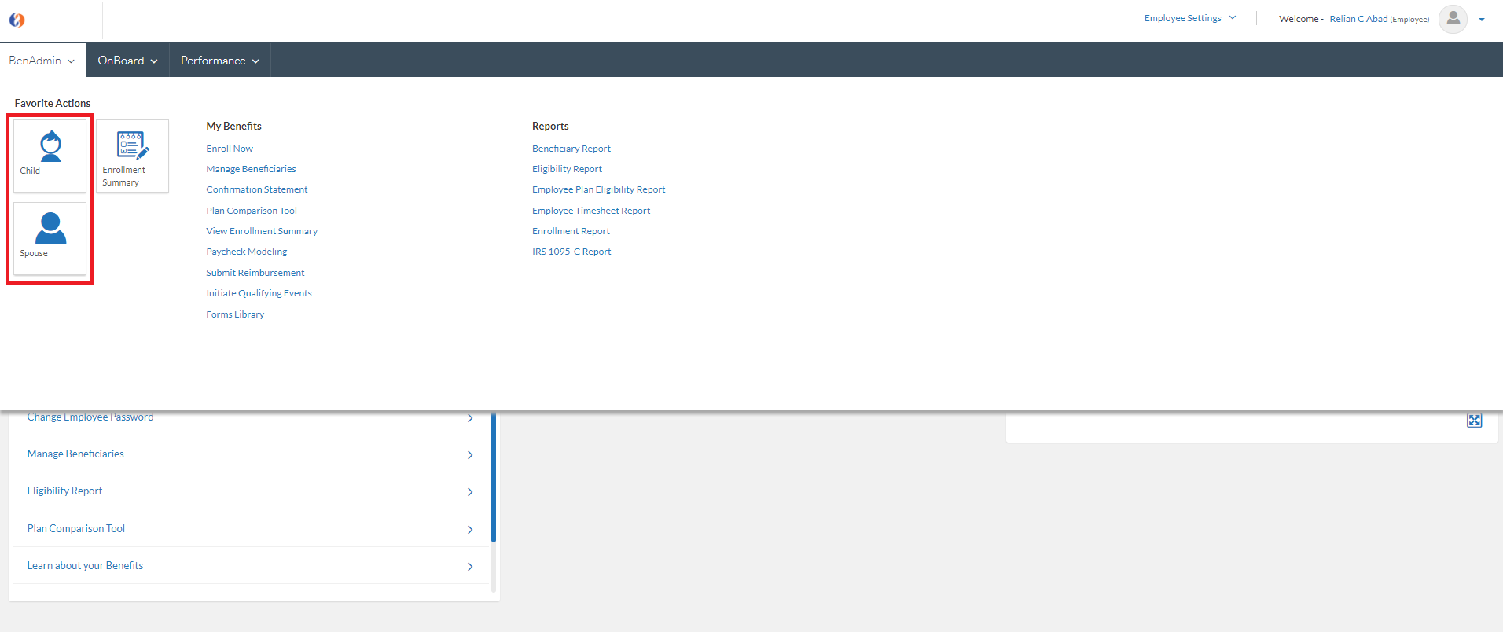Image resolution: width=1503 pixels, height=632 pixels.
Task: Open the Employee Timesheet Report
Action: pos(591,211)
